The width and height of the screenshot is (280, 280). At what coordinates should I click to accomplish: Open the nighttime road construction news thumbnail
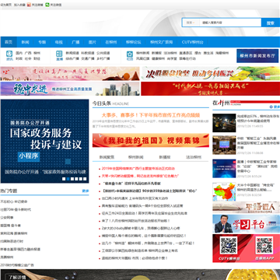[224, 123]
